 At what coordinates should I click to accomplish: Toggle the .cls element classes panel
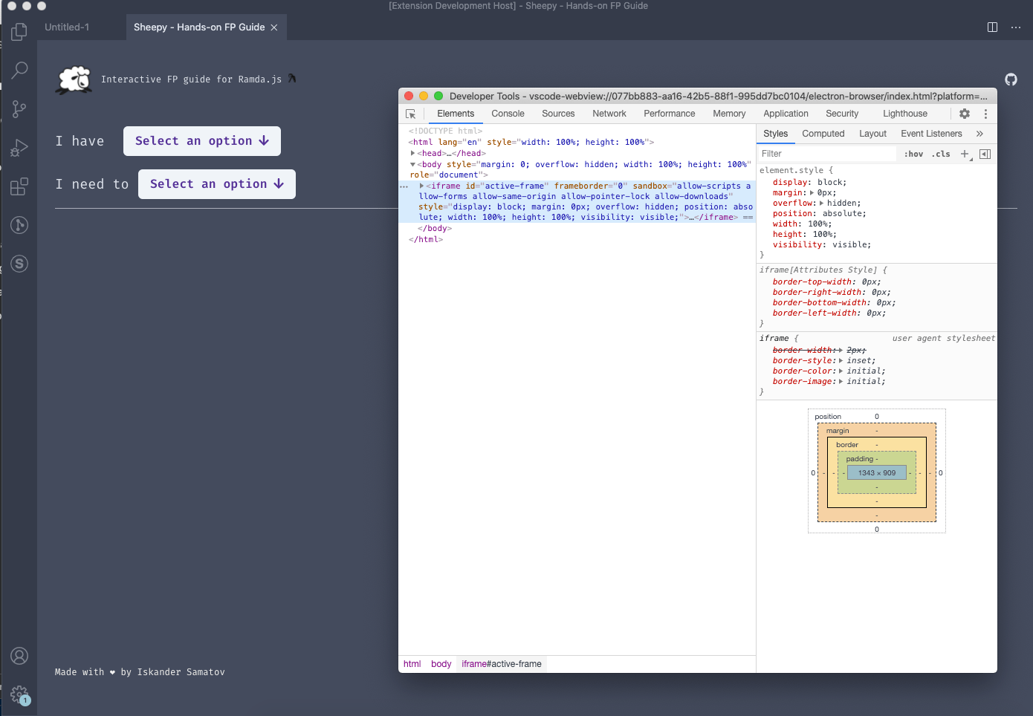(941, 154)
